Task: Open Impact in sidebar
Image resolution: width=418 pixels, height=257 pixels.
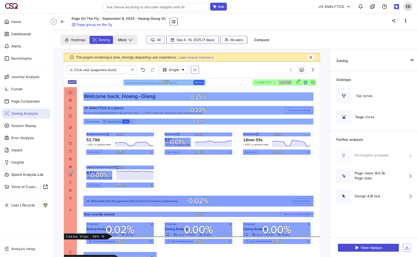Action: pos(26,150)
